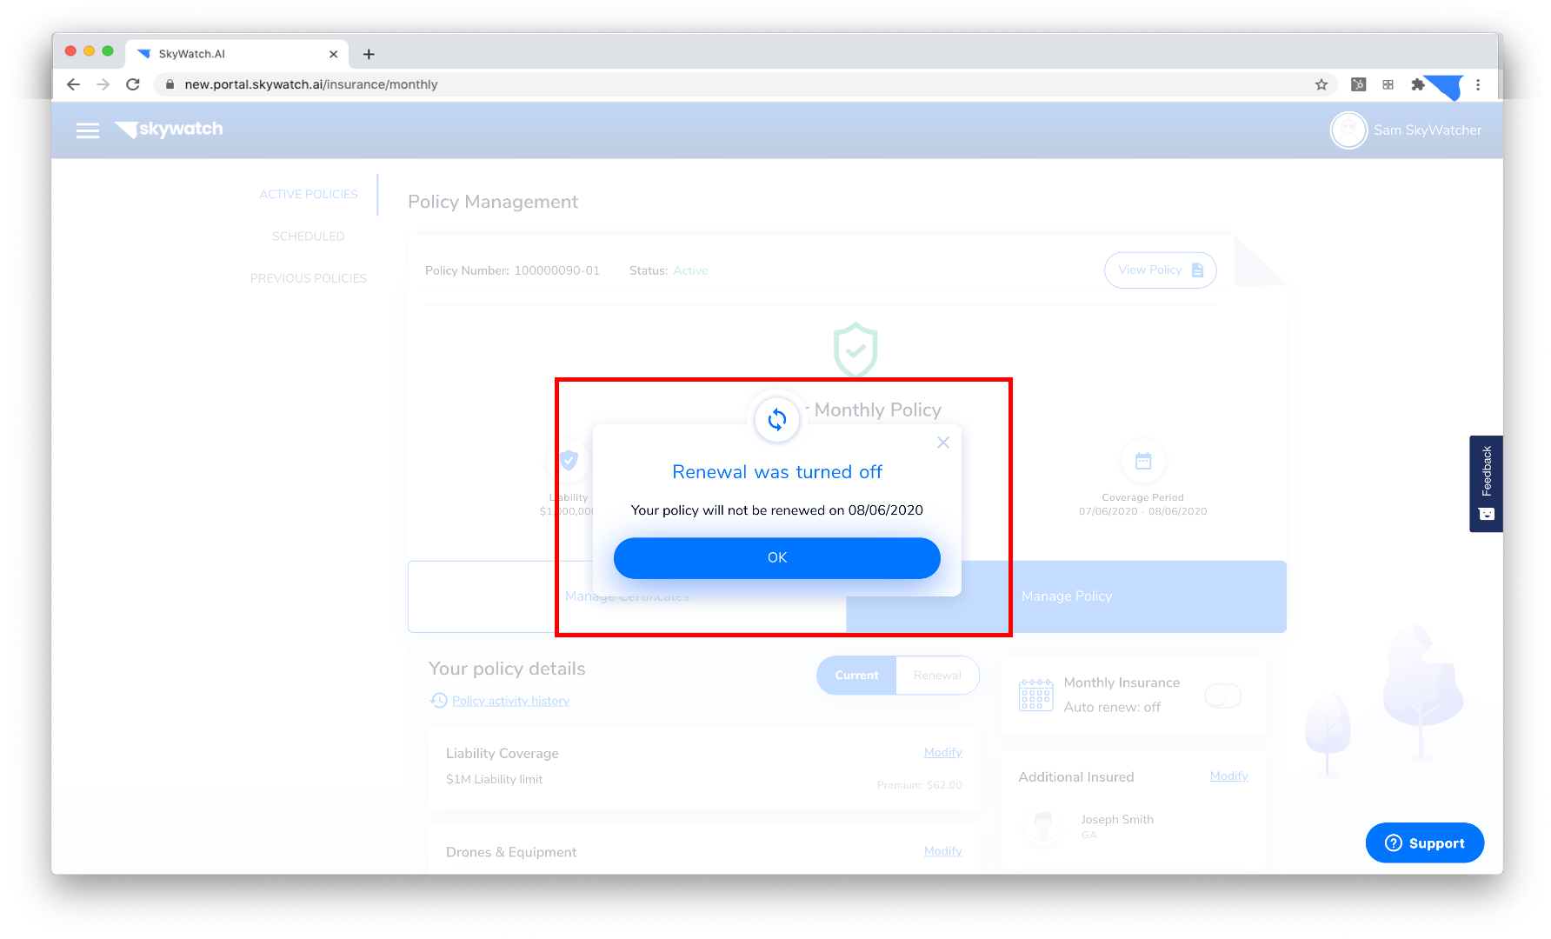Confirm the dialog with OK
Screen dimensions: 1551x939
777,558
